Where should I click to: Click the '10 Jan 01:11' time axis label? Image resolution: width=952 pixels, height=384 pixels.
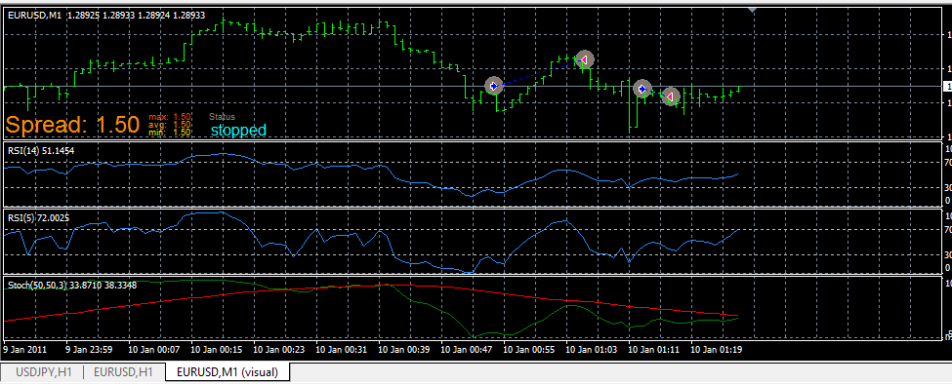point(654,350)
